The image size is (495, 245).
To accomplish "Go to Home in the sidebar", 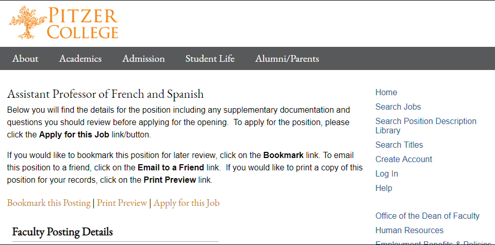I will (x=386, y=92).
